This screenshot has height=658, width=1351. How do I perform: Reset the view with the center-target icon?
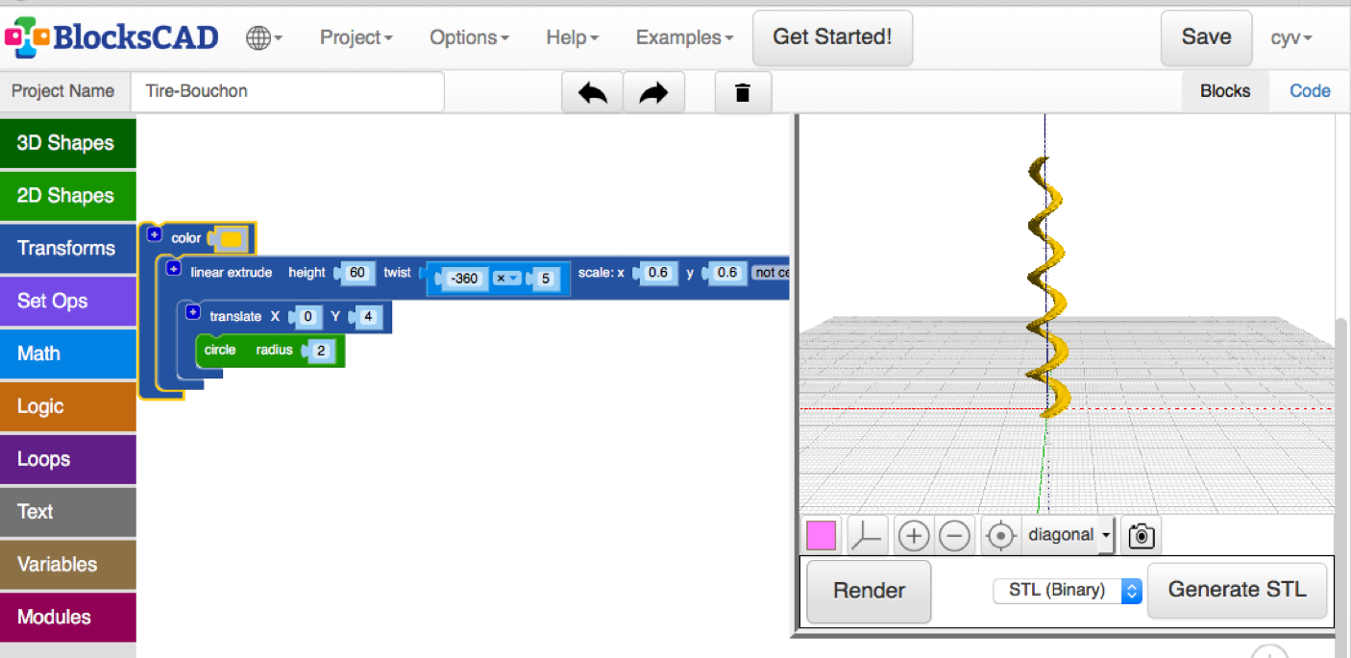[999, 535]
